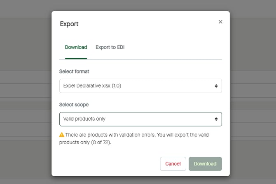Click the Cancel button

pos(173,164)
